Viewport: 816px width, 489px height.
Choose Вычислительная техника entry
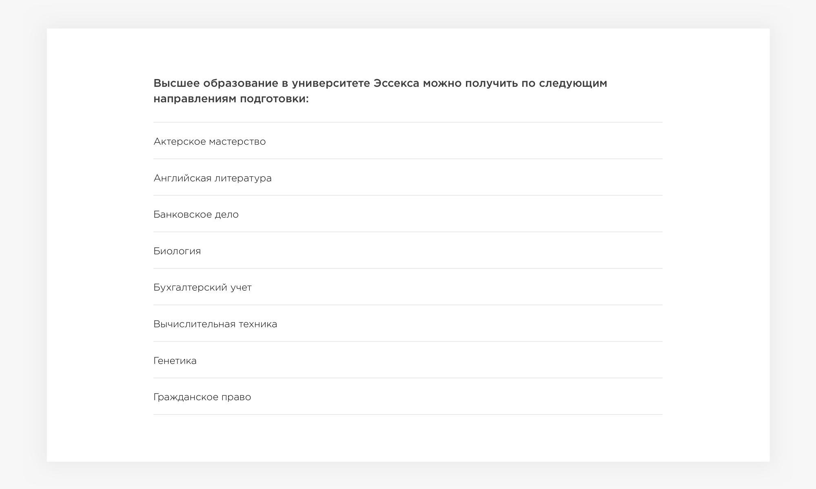coord(408,324)
